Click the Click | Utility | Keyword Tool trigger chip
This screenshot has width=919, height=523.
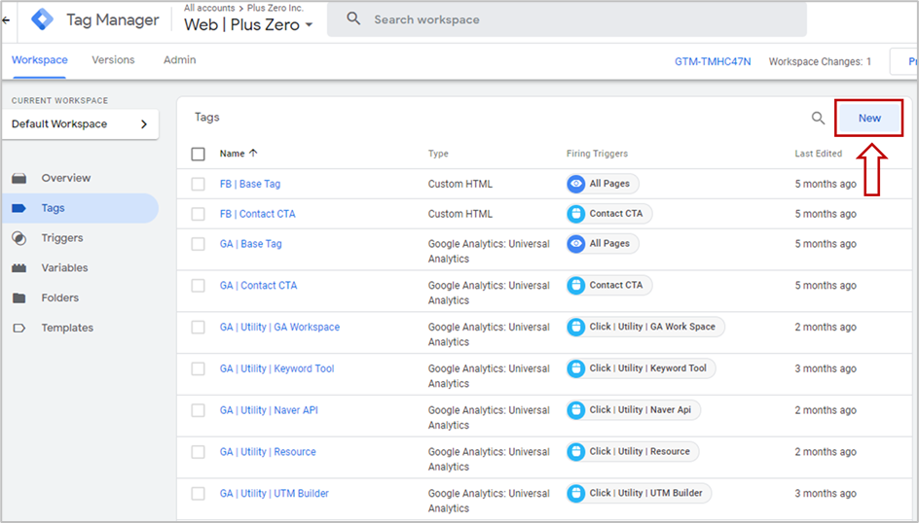pyautogui.click(x=641, y=368)
